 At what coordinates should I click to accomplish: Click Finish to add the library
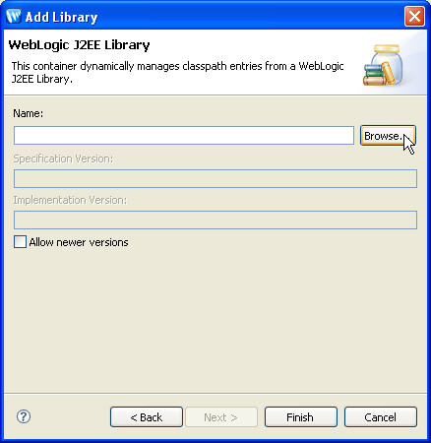point(301,417)
